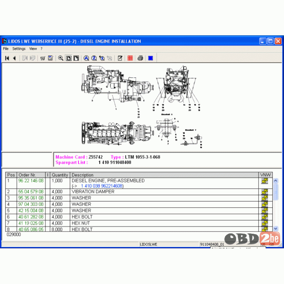Screen dimensions: 284x284
Task: Open the order checklist icon
Action: tap(50, 58)
